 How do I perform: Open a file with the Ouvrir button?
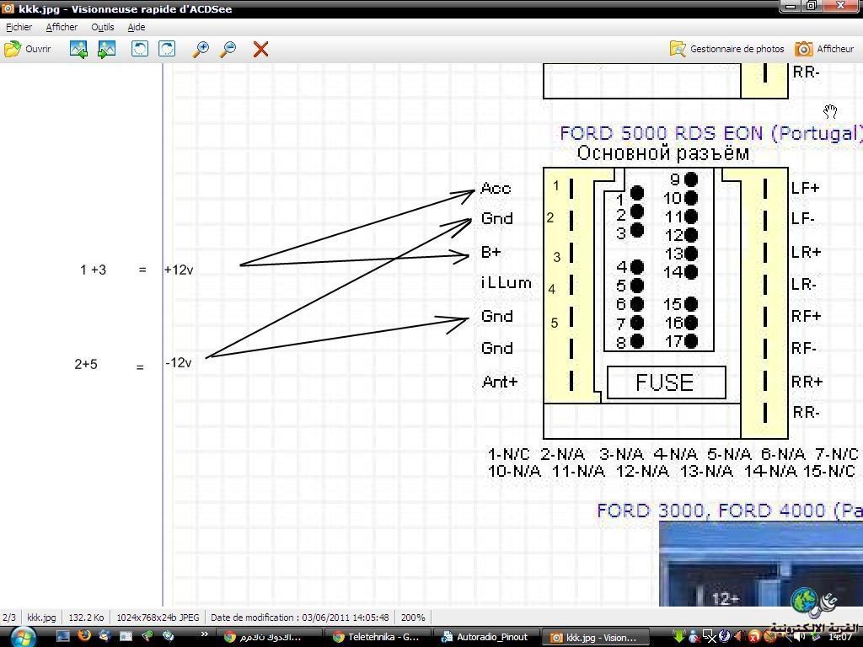click(x=28, y=49)
